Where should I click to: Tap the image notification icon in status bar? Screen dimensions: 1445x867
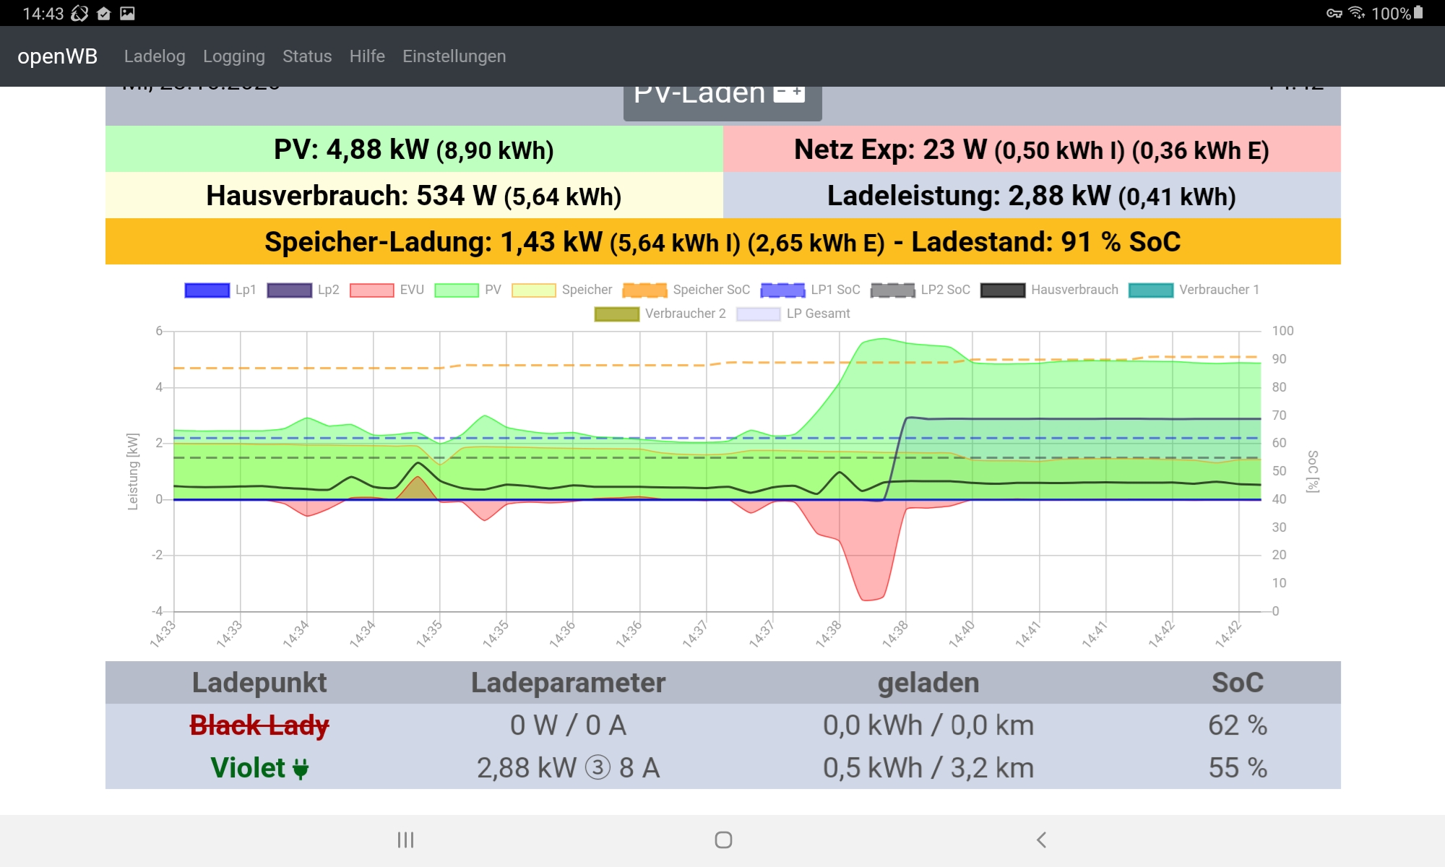point(128,13)
